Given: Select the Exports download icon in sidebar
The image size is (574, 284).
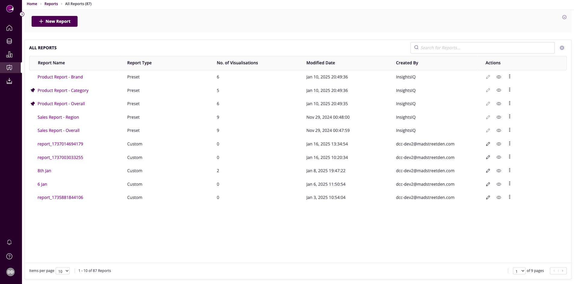Looking at the screenshot, I should click(x=9, y=81).
